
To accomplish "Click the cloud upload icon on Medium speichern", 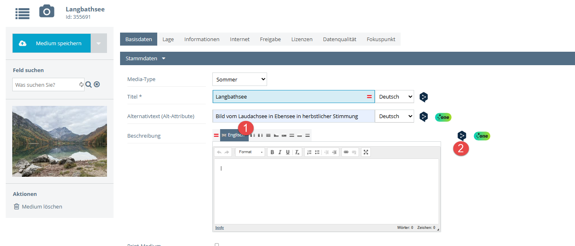I will point(22,44).
